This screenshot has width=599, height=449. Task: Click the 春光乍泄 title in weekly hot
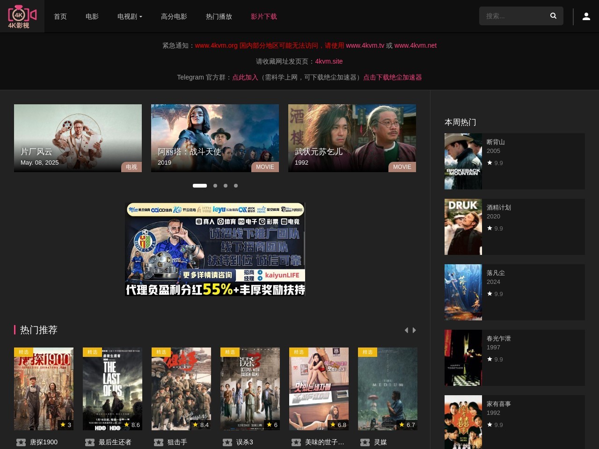coord(499,338)
